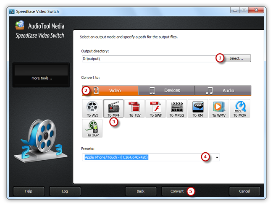Go Back to previous step
This screenshot has height=206, width=273.
click(141, 191)
